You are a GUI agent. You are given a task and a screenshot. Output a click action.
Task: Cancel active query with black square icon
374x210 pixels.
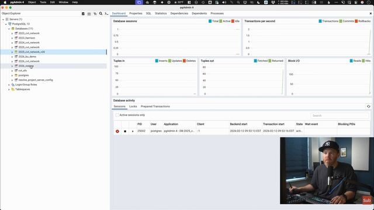pos(125,131)
